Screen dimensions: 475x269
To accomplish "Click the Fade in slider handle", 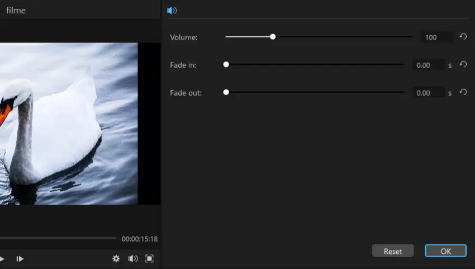I will (226, 64).
